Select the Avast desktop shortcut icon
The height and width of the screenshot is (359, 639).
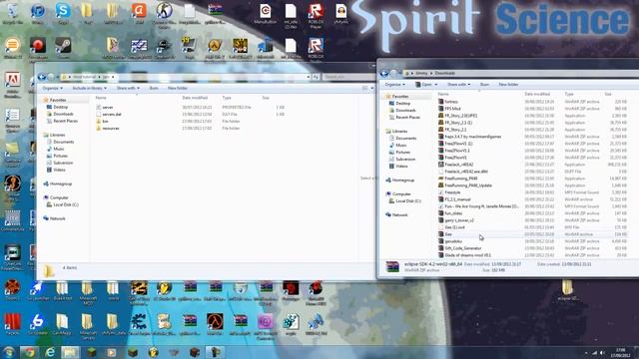coord(139,12)
